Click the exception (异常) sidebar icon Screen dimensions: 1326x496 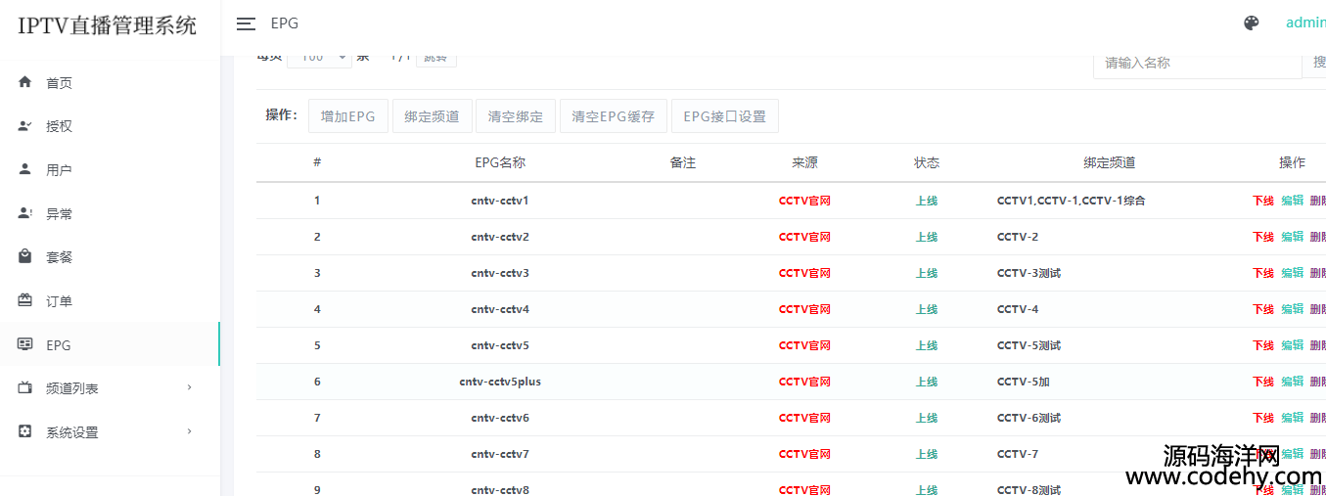click(x=25, y=213)
